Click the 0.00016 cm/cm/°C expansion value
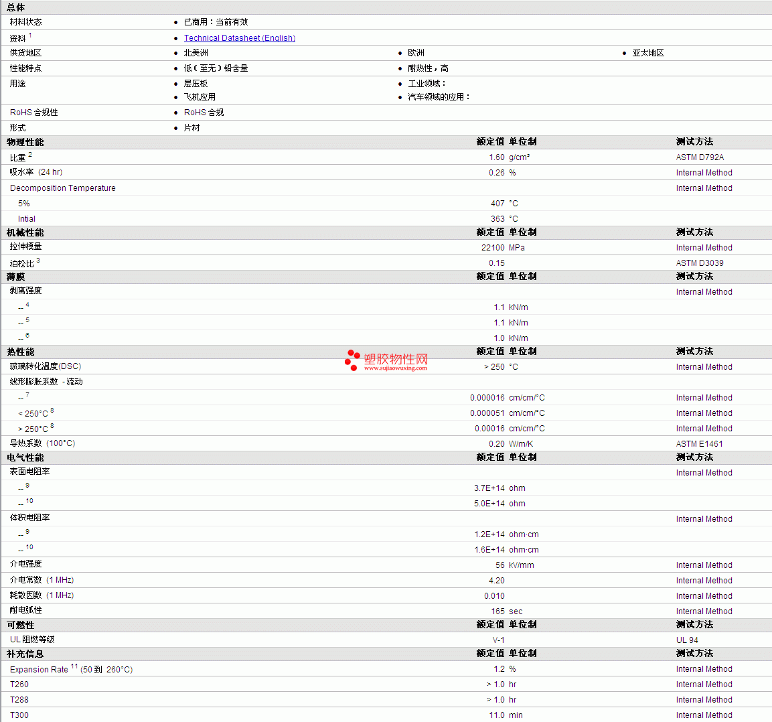Viewport: 772px width, 722px height. coord(510,429)
